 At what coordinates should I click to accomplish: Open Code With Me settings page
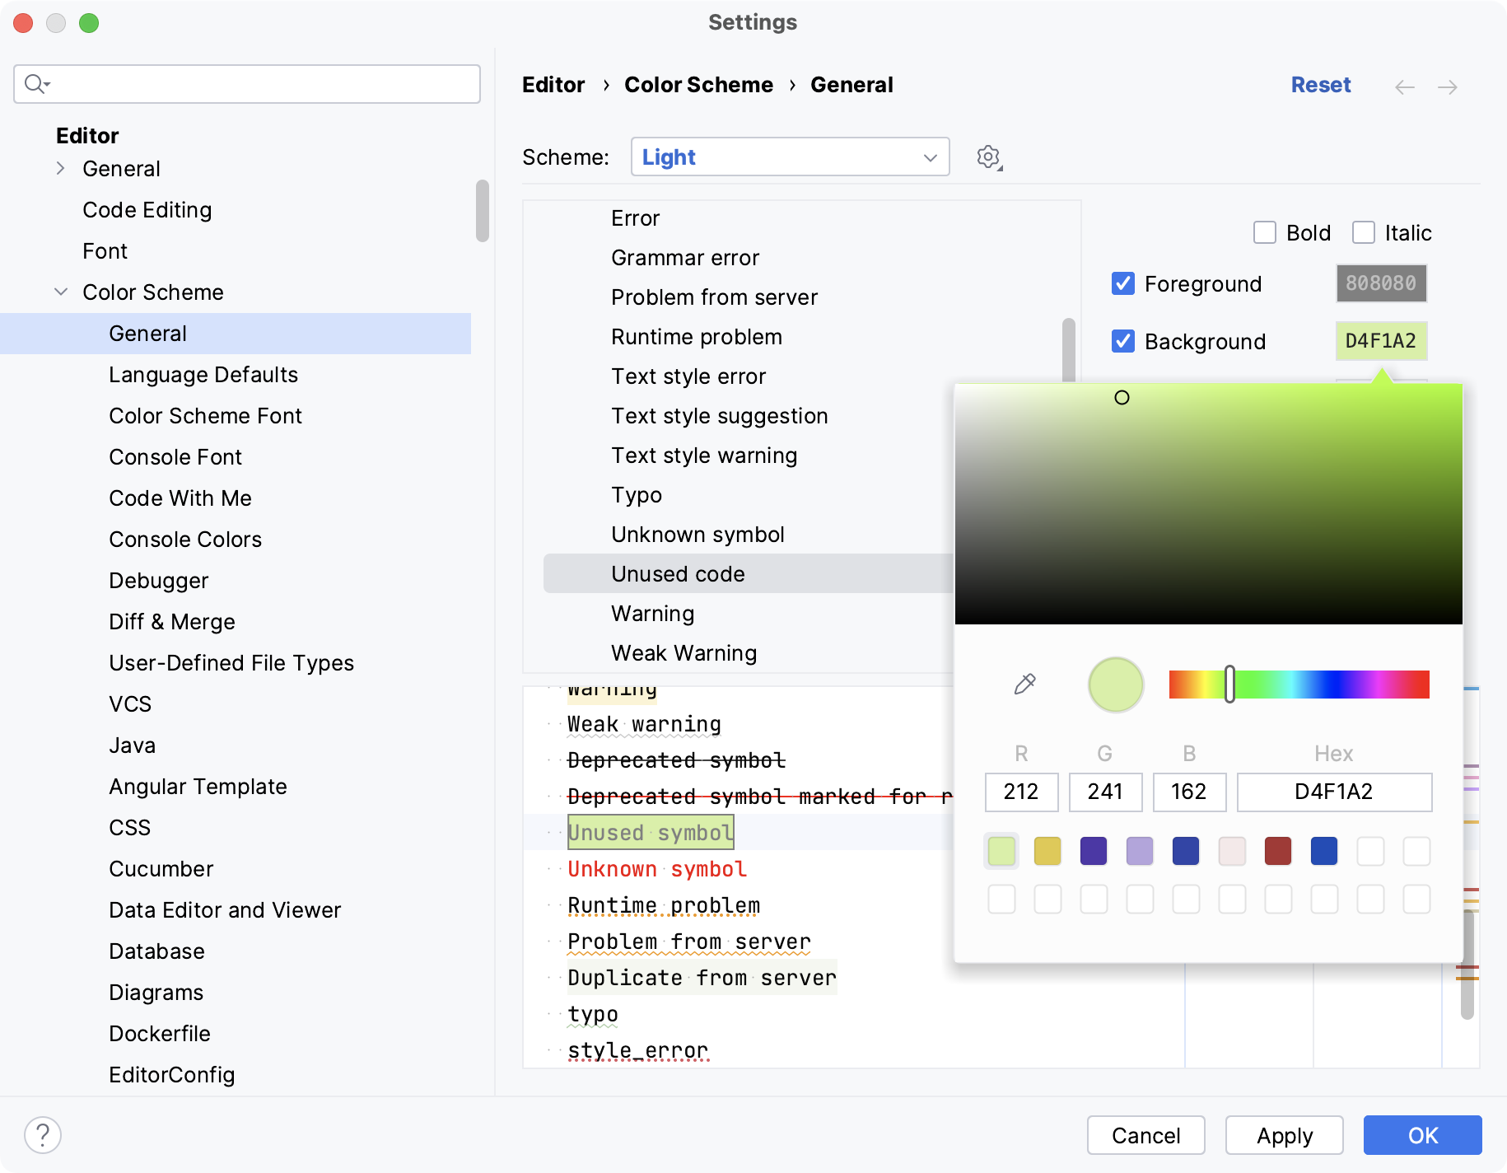[x=180, y=498]
